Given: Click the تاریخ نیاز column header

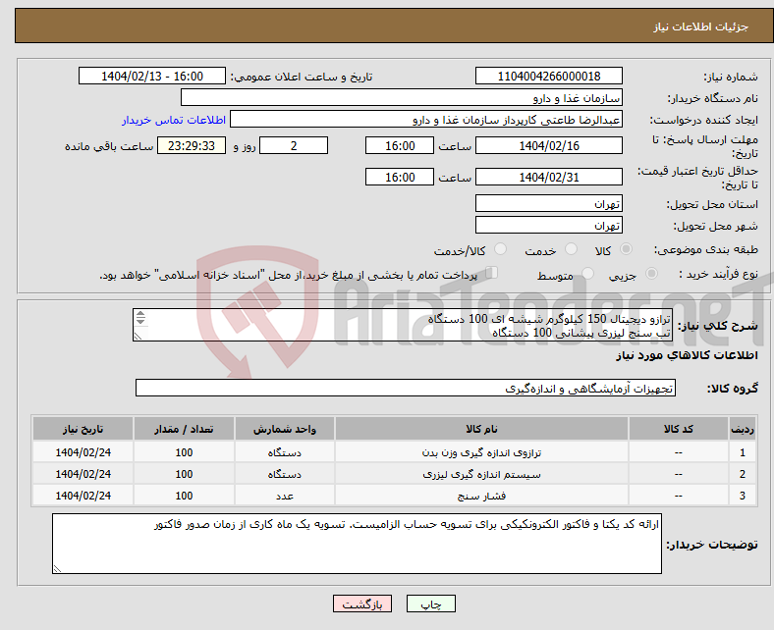Looking at the screenshot, I should pyautogui.click(x=83, y=429).
